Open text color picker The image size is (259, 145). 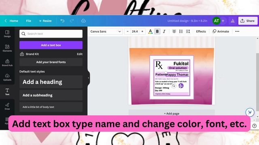click(150, 31)
